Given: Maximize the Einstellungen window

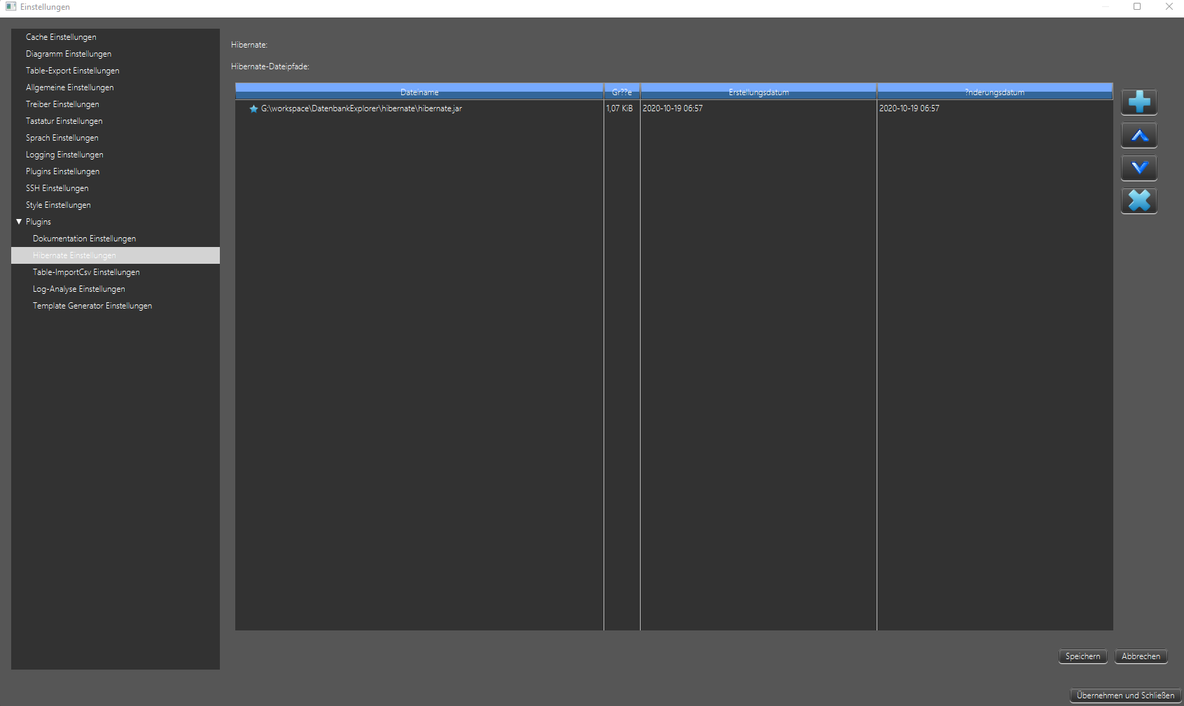Looking at the screenshot, I should click(x=1137, y=6).
